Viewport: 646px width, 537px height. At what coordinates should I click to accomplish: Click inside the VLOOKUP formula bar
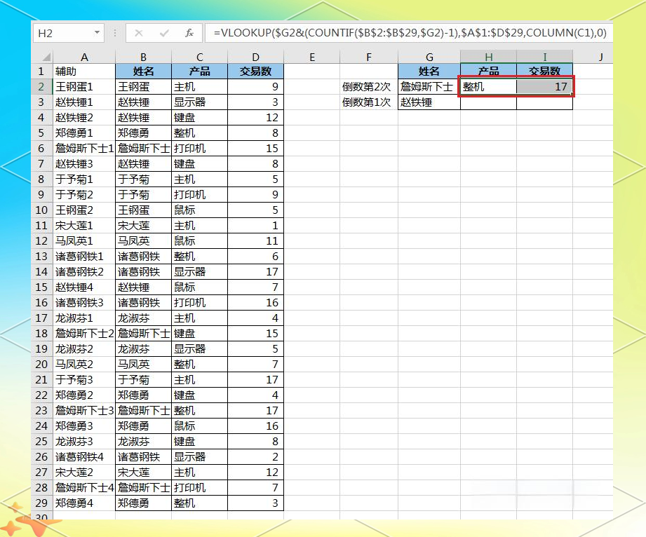[x=409, y=33]
